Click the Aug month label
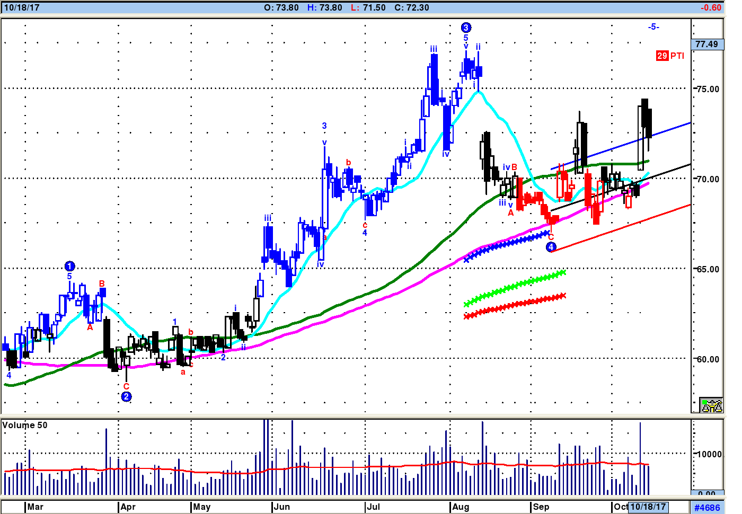 tap(461, 507)
